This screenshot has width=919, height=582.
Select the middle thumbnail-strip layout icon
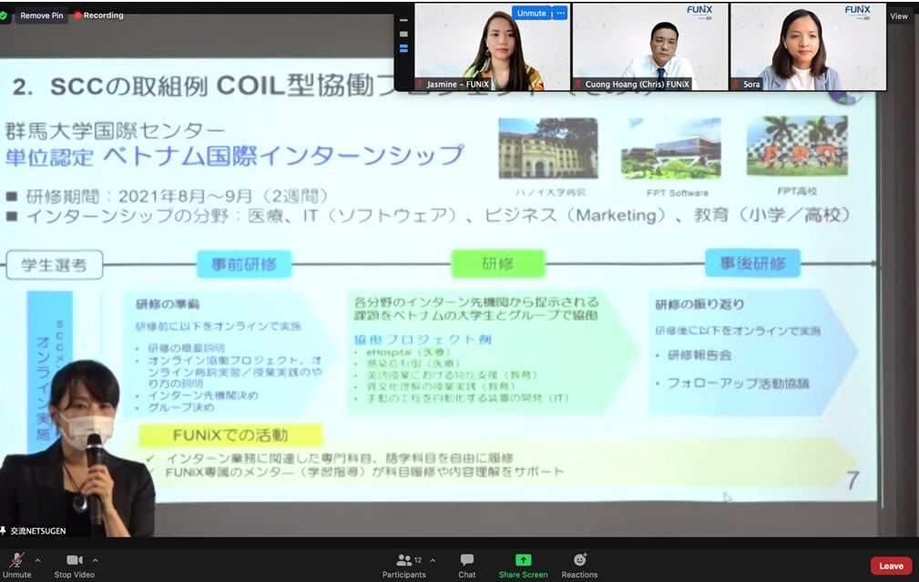pos(403,34)
